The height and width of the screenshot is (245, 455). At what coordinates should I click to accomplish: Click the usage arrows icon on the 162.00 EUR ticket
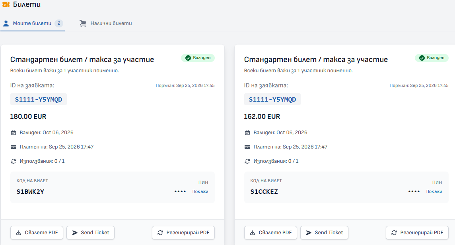(247, 161)
